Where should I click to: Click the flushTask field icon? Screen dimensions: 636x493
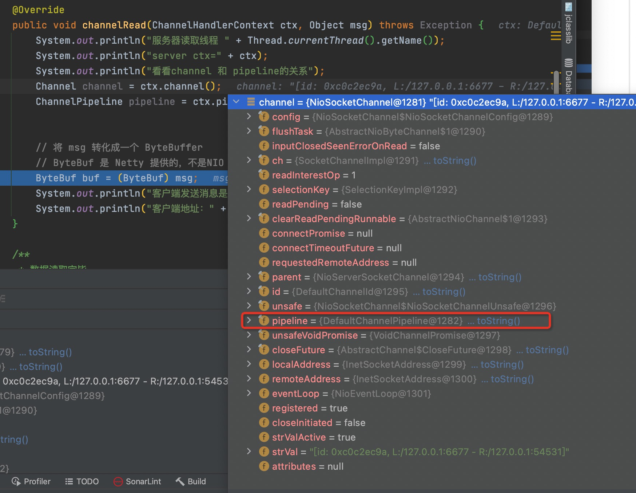(264, 131)
